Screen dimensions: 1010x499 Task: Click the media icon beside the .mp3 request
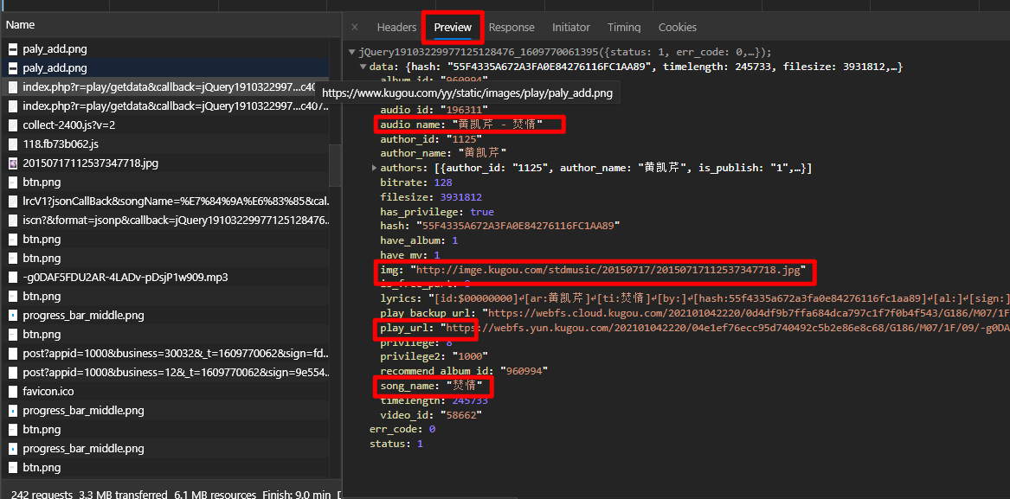[x=13, y=277]
